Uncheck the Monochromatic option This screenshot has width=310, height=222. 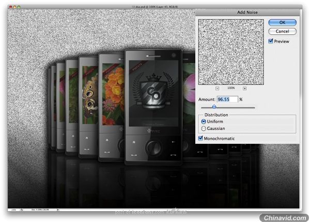[202, 138]
